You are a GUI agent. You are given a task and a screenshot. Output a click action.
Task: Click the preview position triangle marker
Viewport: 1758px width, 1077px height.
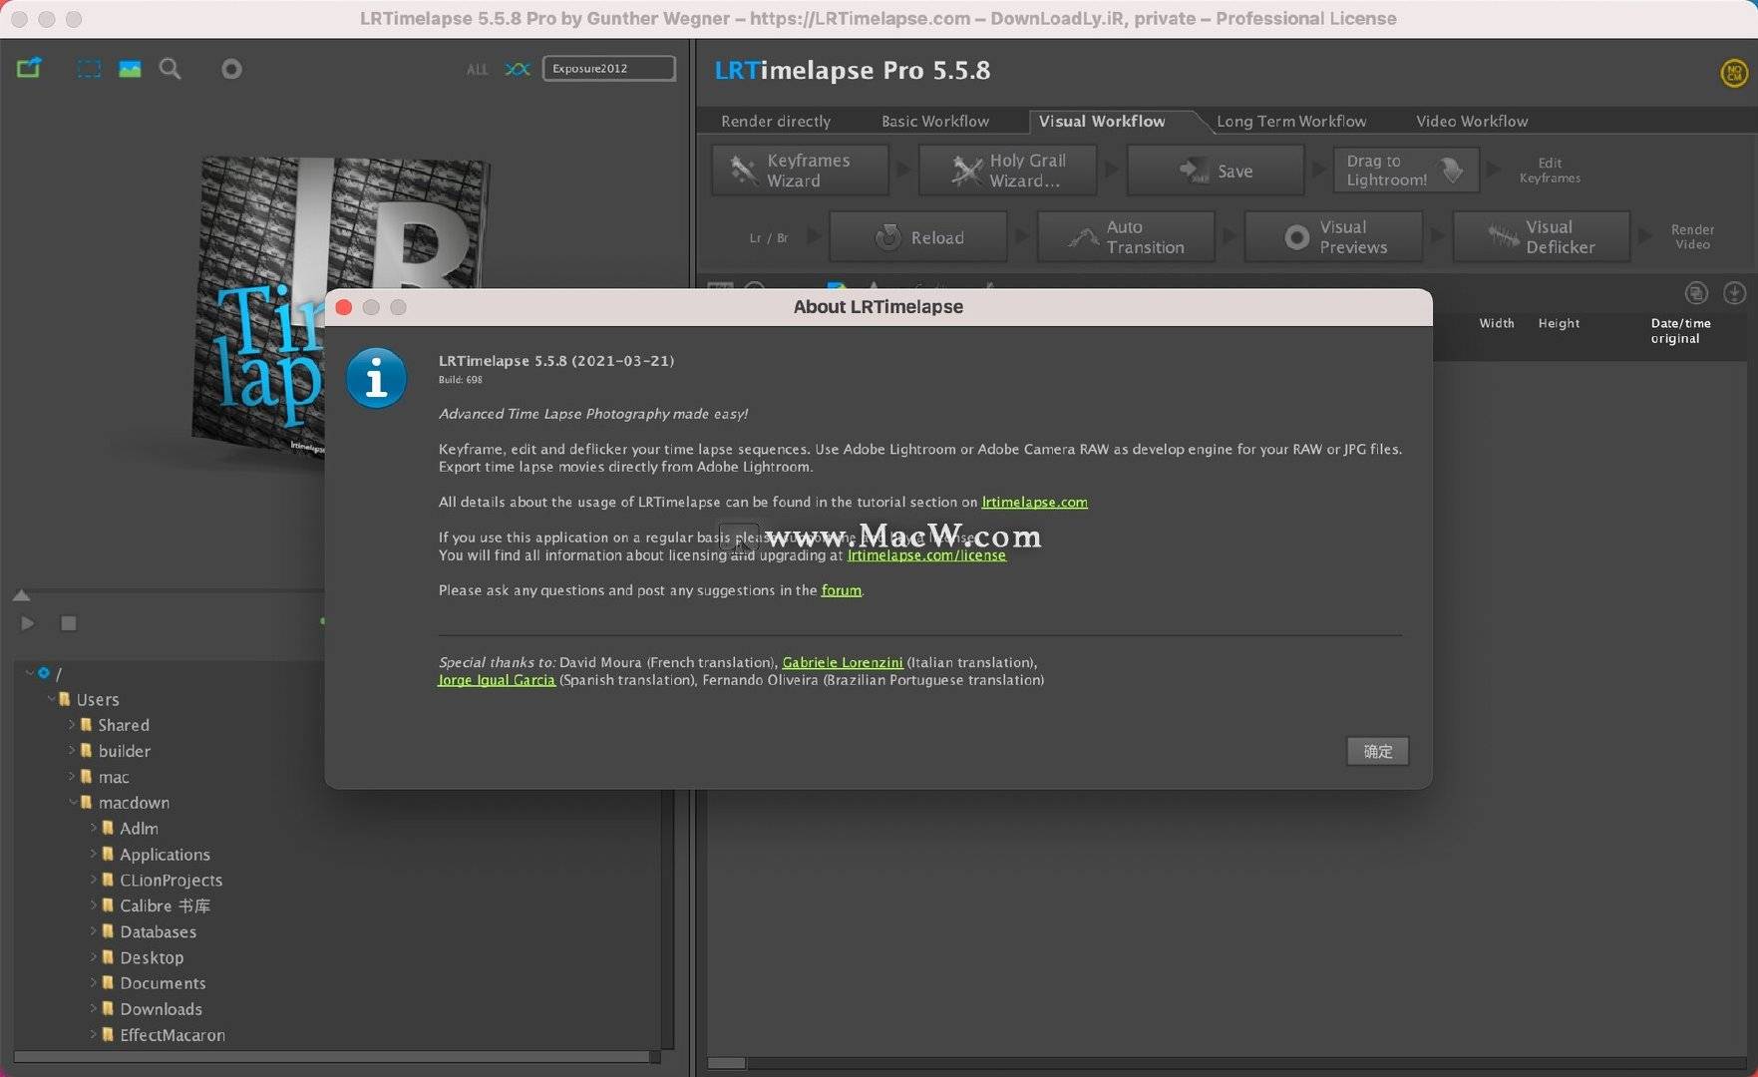click(x=21, y=595)
